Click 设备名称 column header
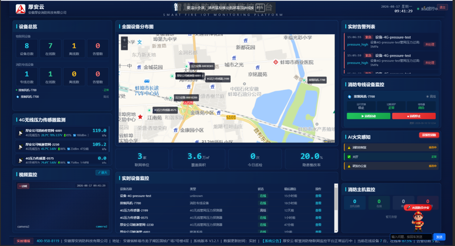The width and height of the screenshot is (455, 246). [x=126, y=189]
